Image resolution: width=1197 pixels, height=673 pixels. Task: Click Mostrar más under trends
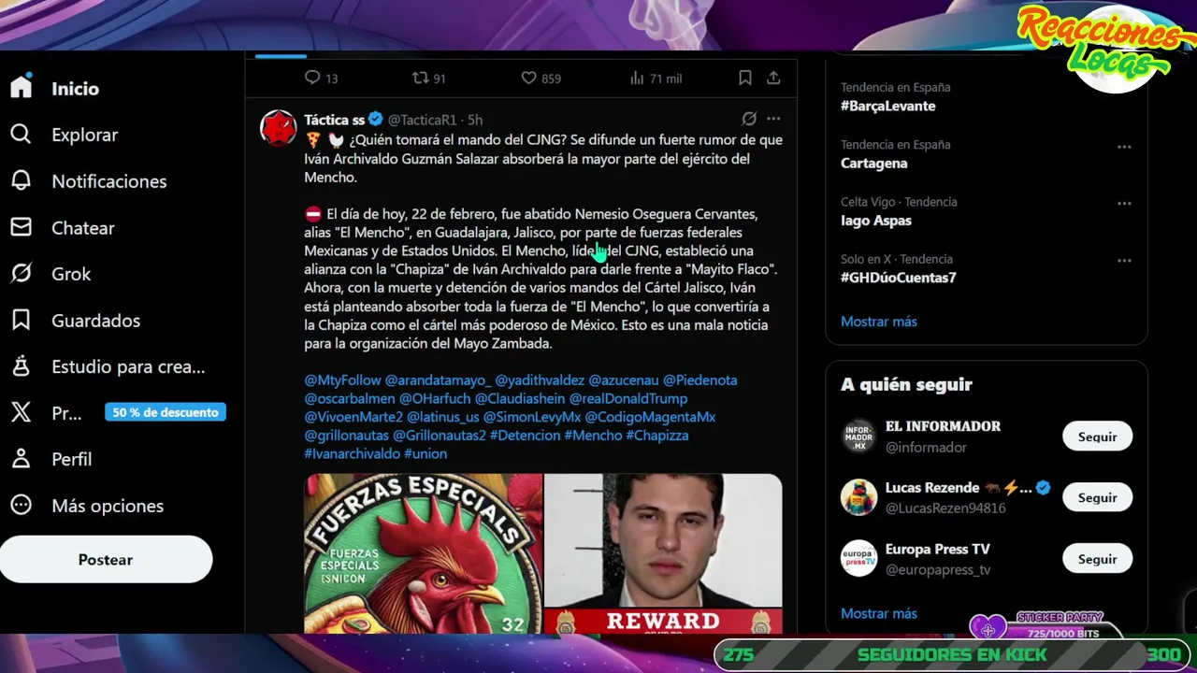(x=879, y=322)
